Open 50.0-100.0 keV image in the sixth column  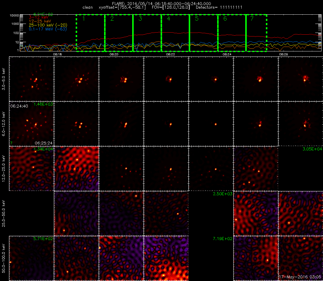pos(256,258)
